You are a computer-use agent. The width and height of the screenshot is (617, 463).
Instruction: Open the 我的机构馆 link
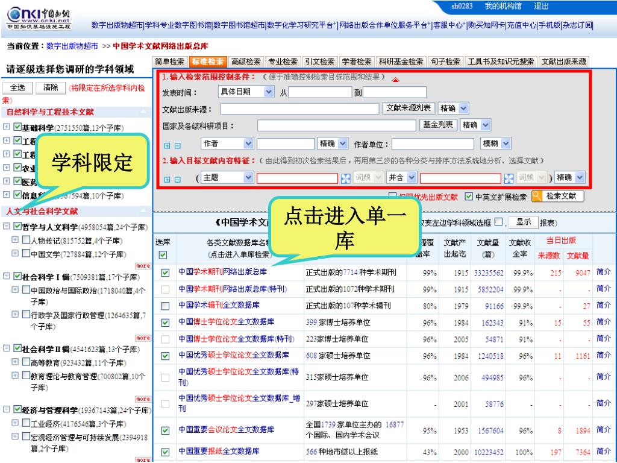pos(503,6)
